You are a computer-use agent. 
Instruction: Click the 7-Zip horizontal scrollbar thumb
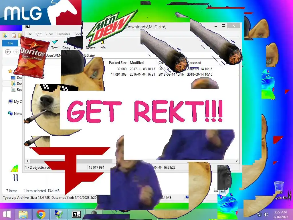point(71,161)
